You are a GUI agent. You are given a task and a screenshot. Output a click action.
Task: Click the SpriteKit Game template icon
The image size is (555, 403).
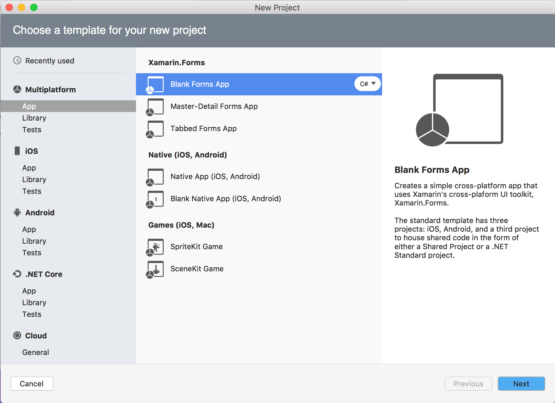[x=155, y=246]
